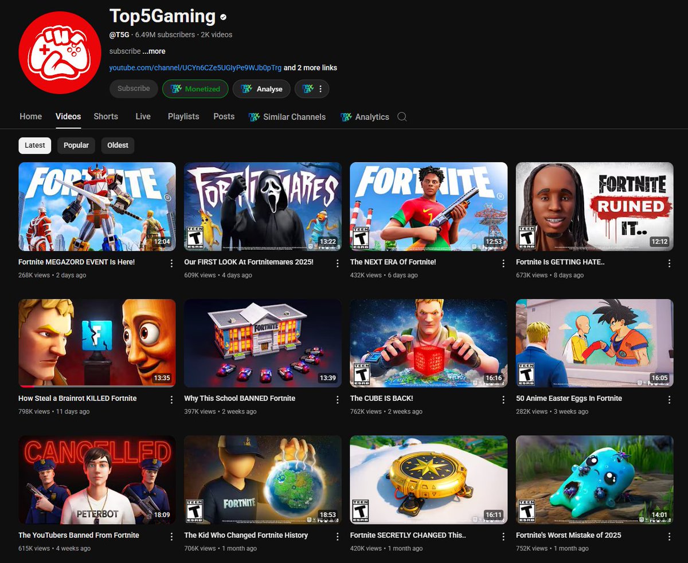Switch to the Videos tab
The width and height of the screenshot is (688, 563).
click(x=68, y=116)
